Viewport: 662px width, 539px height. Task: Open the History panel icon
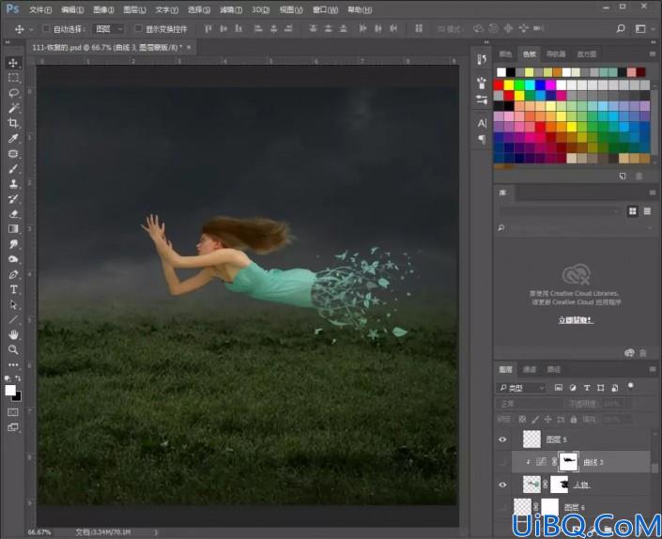(482, 59)
